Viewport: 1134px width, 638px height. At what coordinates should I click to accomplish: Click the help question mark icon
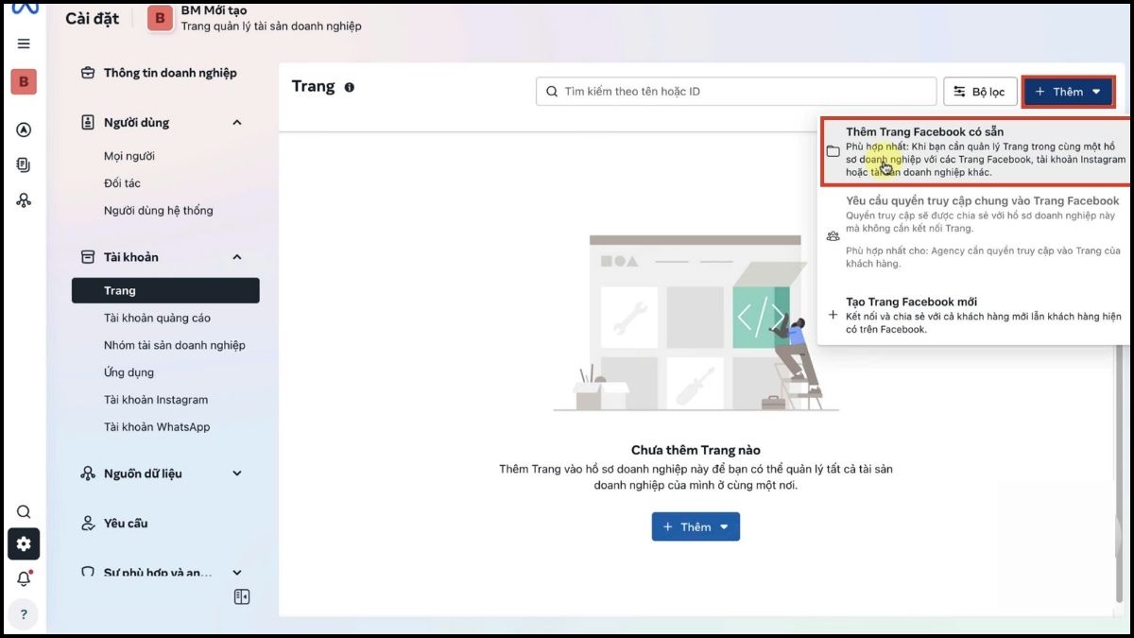click(24, 613)
